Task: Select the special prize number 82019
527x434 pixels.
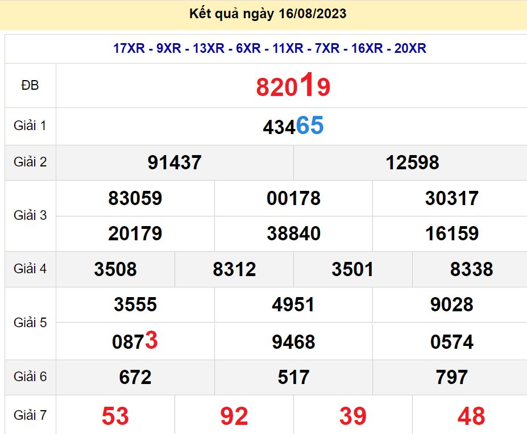Action: coord(292,87)
